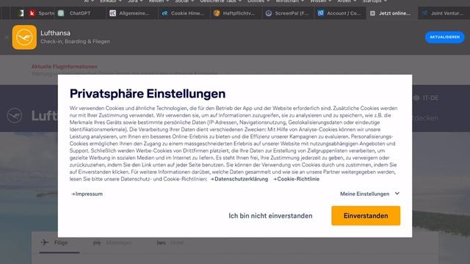Open the Cookie-Richtlinie link

[296, 179]
